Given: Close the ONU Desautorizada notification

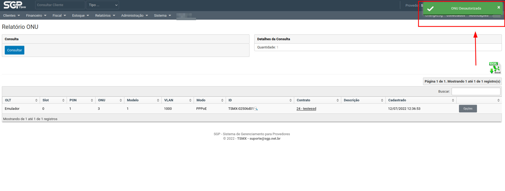Looking at the screenshot, I should [x=499, y=7].
